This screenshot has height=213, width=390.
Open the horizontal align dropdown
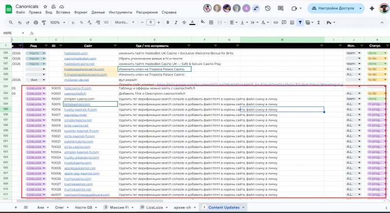(x=234, y=22)
